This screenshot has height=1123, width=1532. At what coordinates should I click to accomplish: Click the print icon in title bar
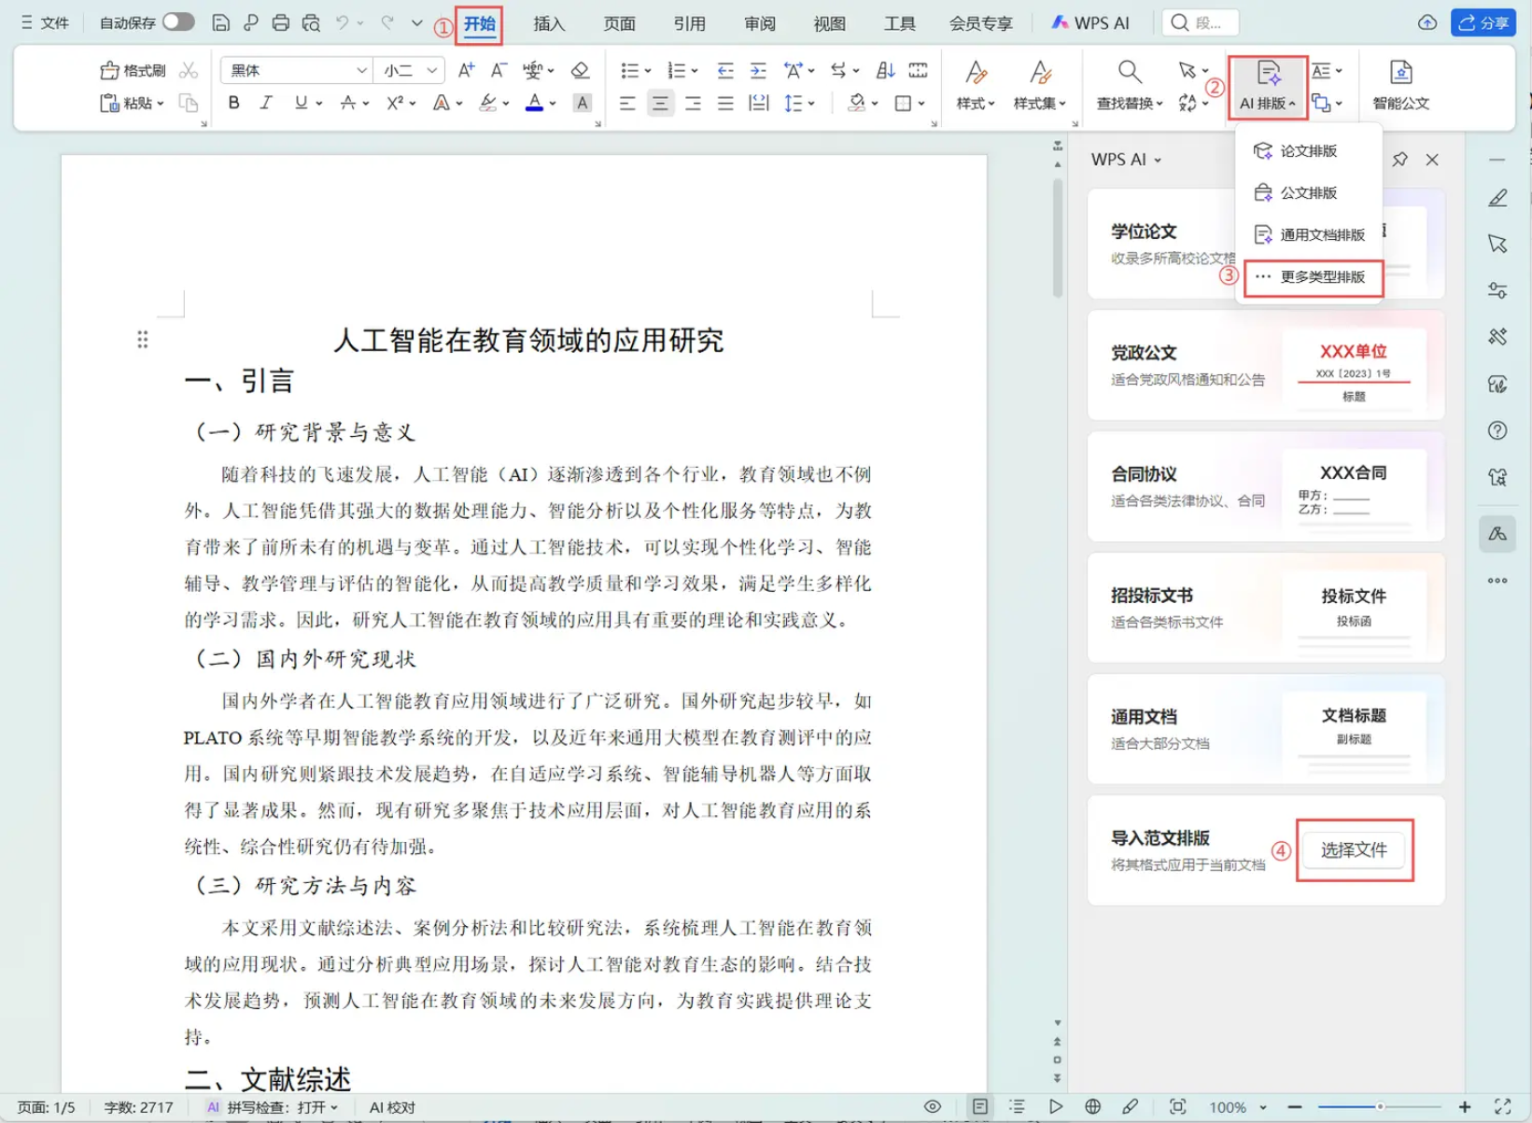(x=280, y=22)
